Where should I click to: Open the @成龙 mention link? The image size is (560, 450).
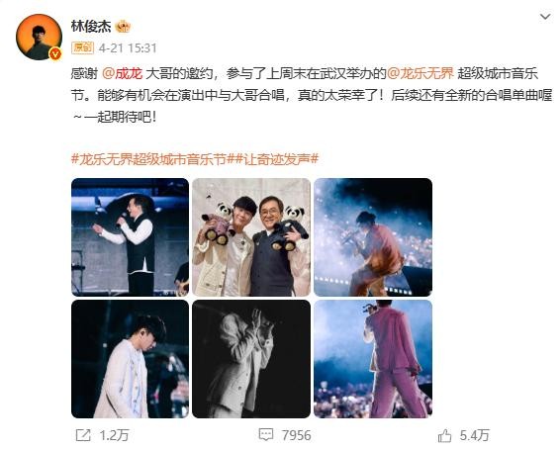point(122,73)
